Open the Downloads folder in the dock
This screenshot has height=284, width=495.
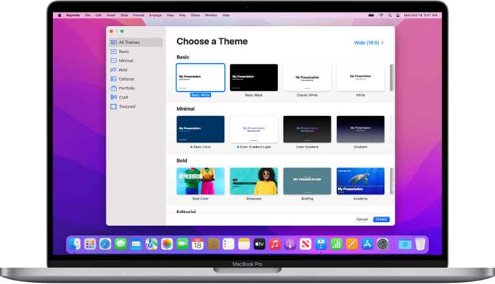click(405, 244)
